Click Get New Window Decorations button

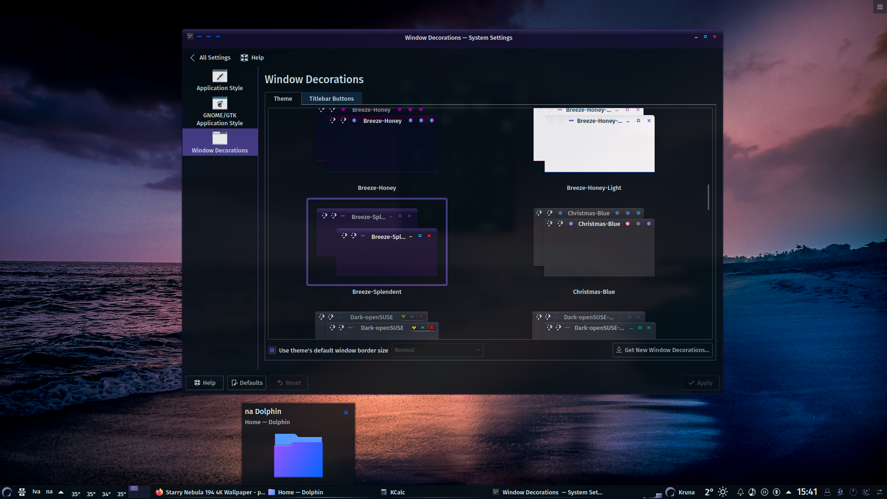[662, 350]
